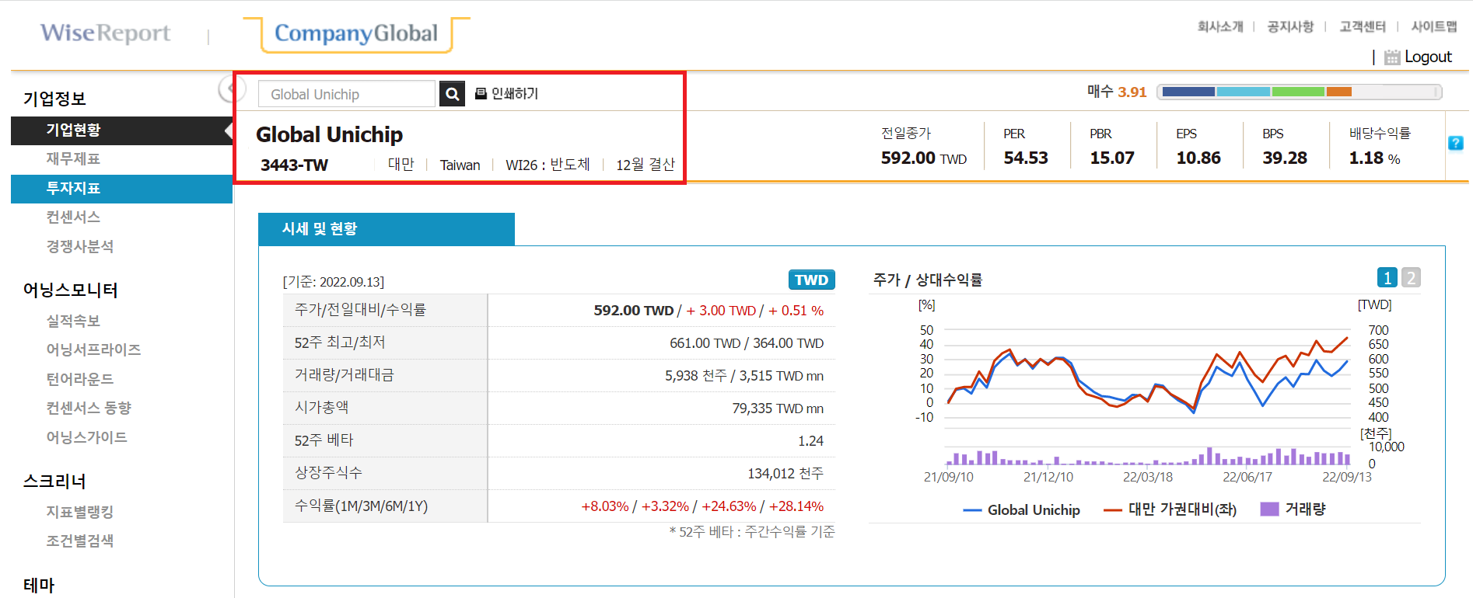Toggle 거래량 legend entry

[1293, 509]
